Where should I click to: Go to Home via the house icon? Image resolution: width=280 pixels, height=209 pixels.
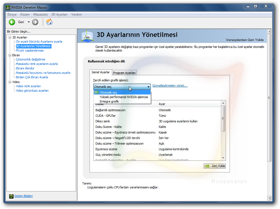click(49, 22)
